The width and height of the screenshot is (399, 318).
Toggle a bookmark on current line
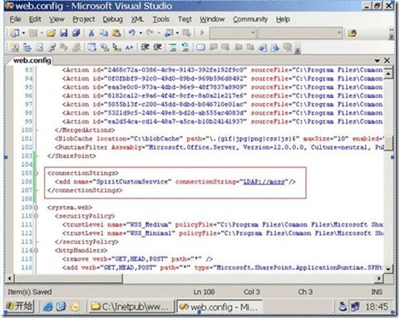(x=200, y=47)
